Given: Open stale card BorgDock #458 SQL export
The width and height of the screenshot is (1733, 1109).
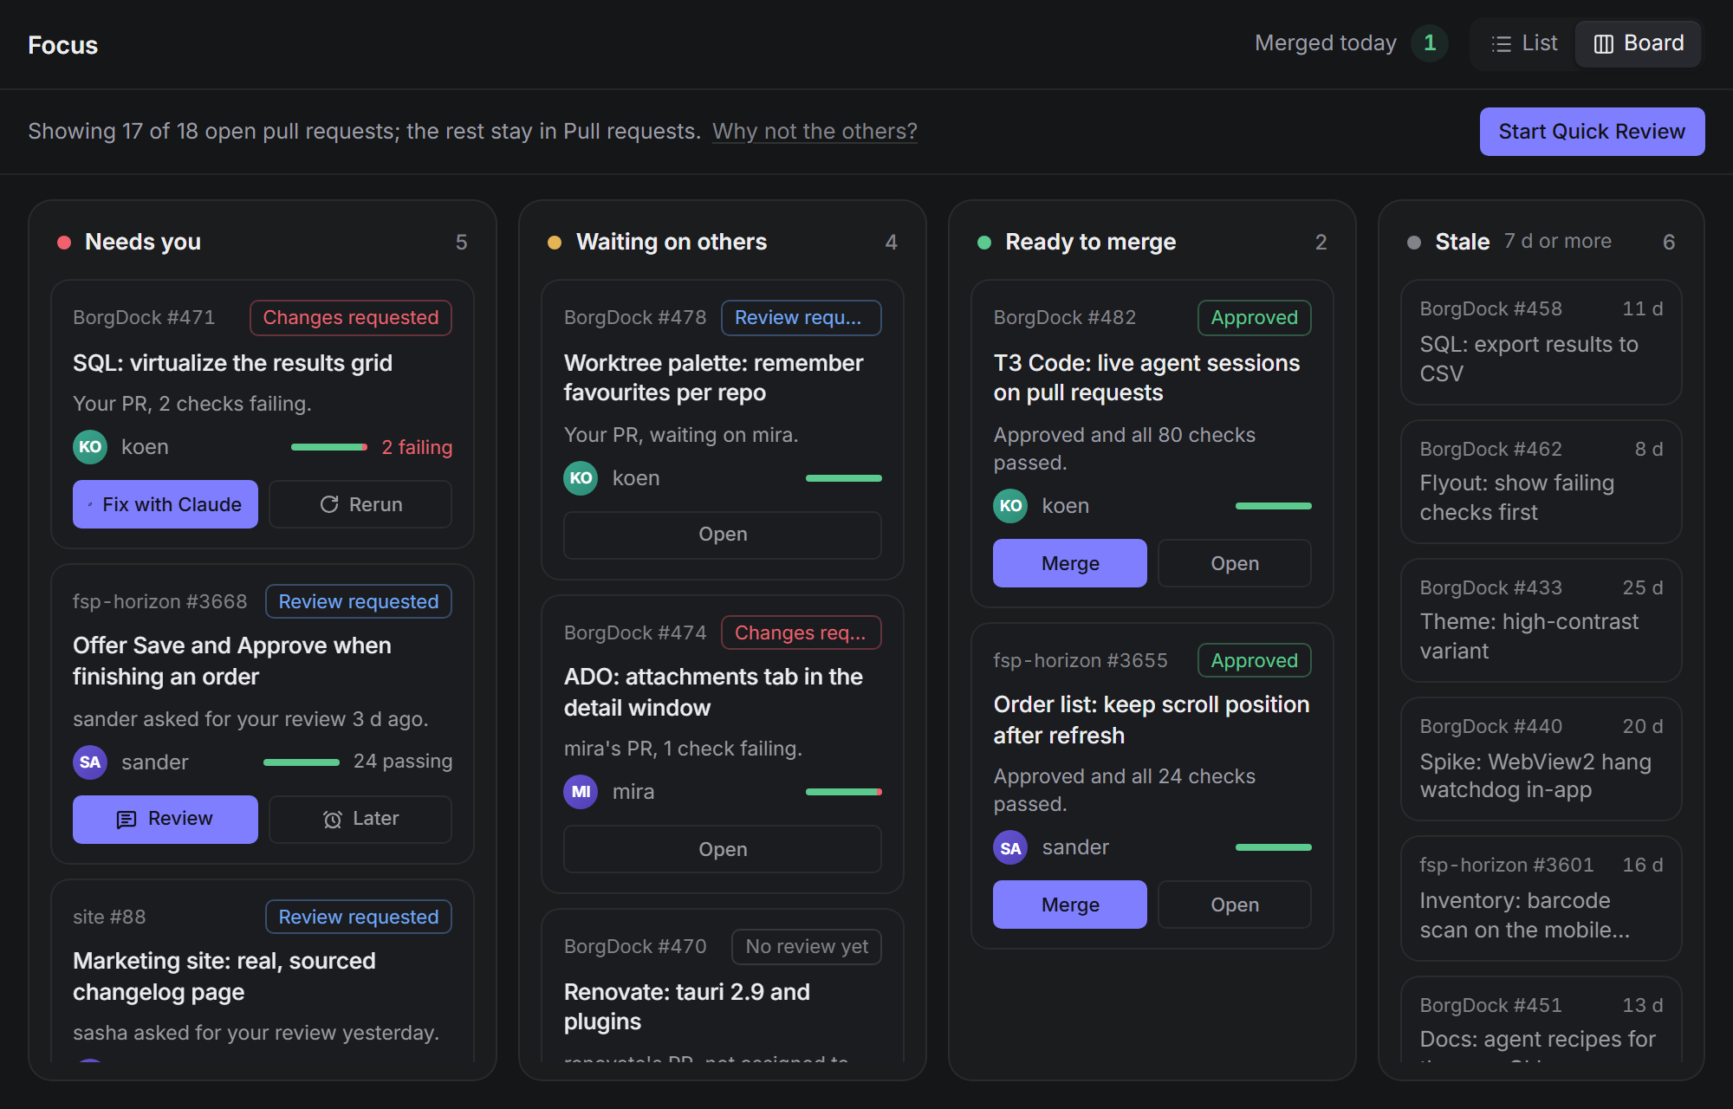Looking at the screenshot, I should (1542, 342).
